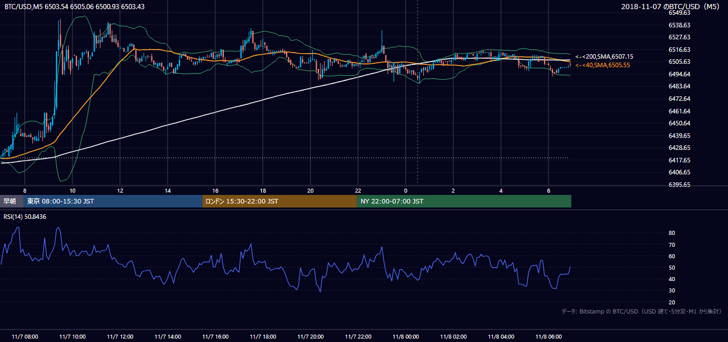The image size is (728, 342).
Task: Click RSI scale level 60
Action: click(x=672, y=256)
